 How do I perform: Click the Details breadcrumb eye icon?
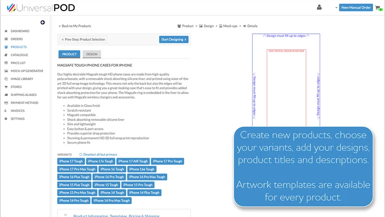[244, 26]
